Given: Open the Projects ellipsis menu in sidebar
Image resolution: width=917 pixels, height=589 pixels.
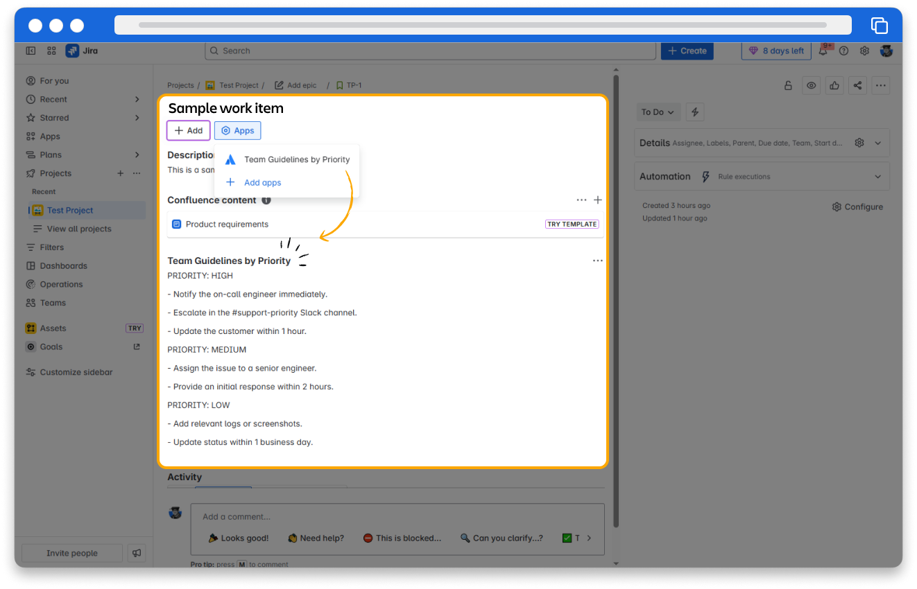Looking at the screenshot, I should 137,173.
